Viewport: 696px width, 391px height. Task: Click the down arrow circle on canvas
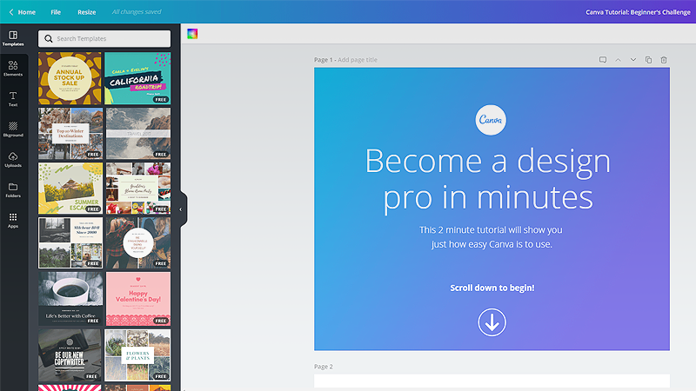coord(492,322)
